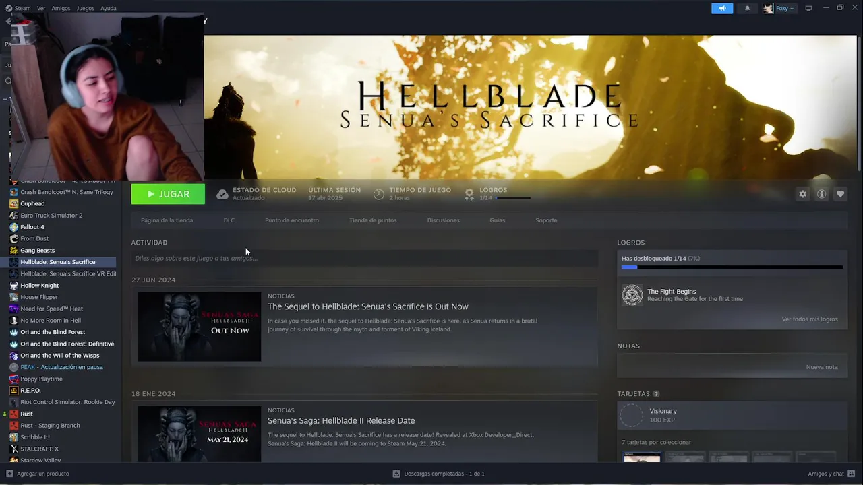Open the Guías tab
863x485 pixels.
click(497, 220)
